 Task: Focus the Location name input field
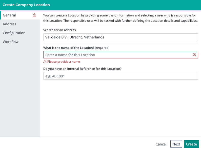point(121,55)
